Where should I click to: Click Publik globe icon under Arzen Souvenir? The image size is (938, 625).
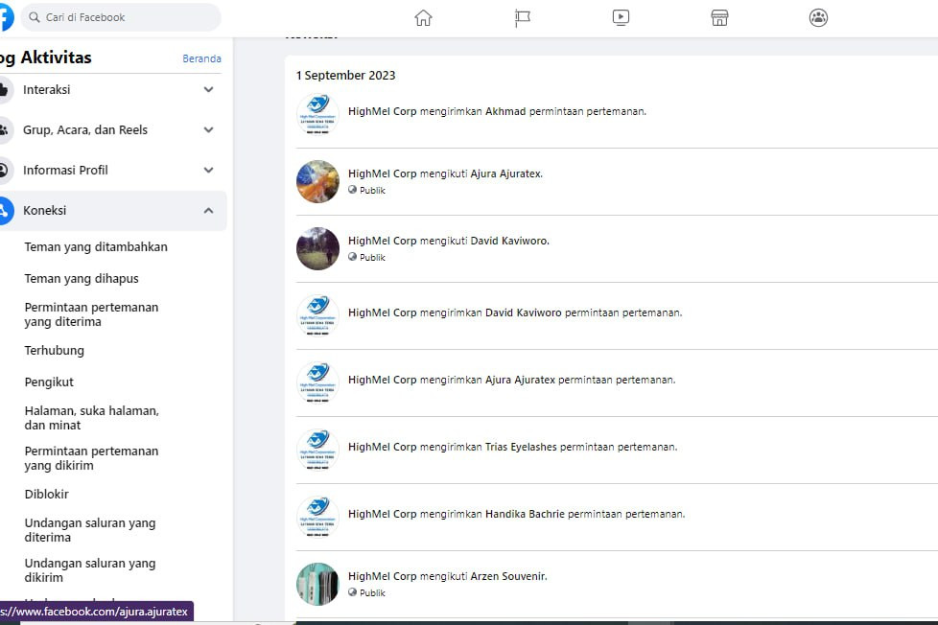point(352,592)
